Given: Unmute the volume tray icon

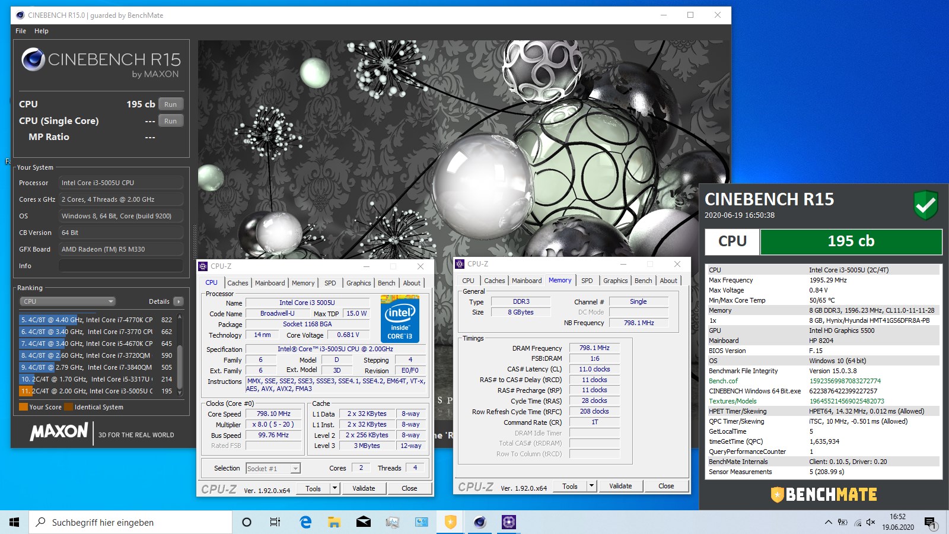Looking at the screenshot, I should [871, 522].
